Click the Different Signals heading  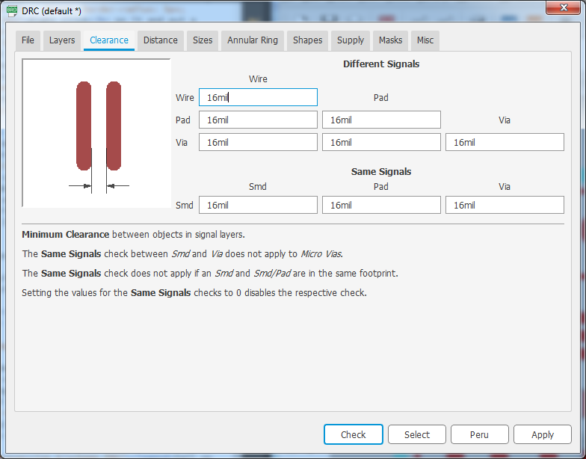coord(381,64)
